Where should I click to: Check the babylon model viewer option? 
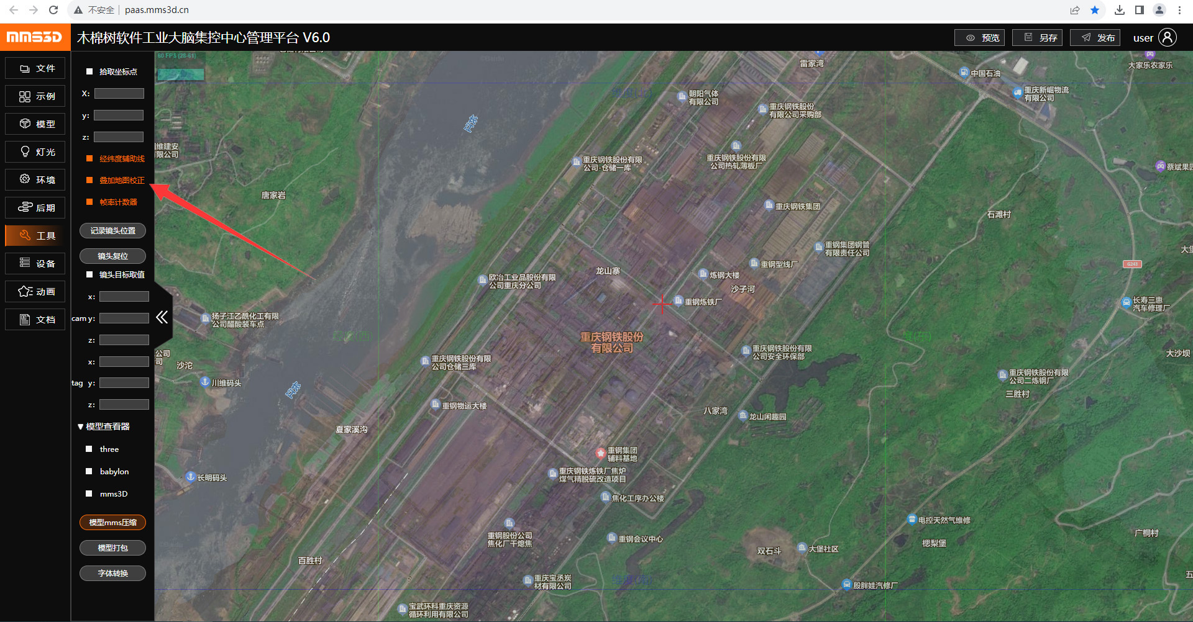coord(89,471)
